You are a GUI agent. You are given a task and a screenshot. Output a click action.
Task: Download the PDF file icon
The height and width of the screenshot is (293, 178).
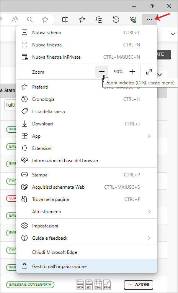click(80, 285)
